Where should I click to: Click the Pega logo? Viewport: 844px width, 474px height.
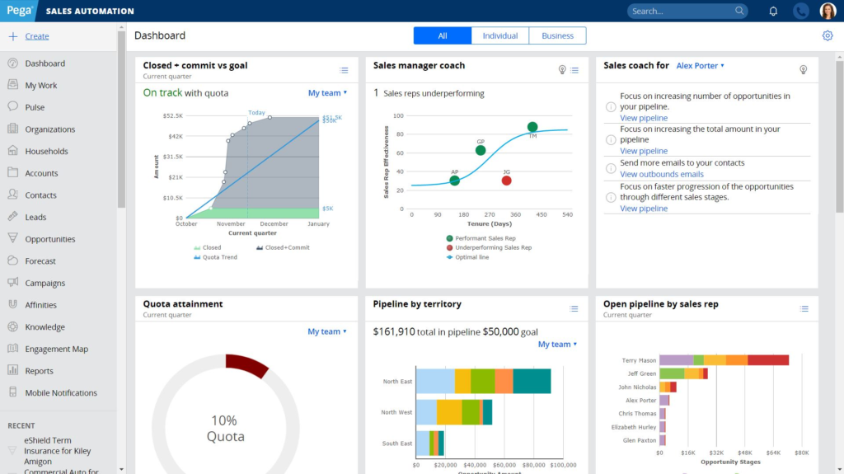pyautogui.click(x=19, y=11)
